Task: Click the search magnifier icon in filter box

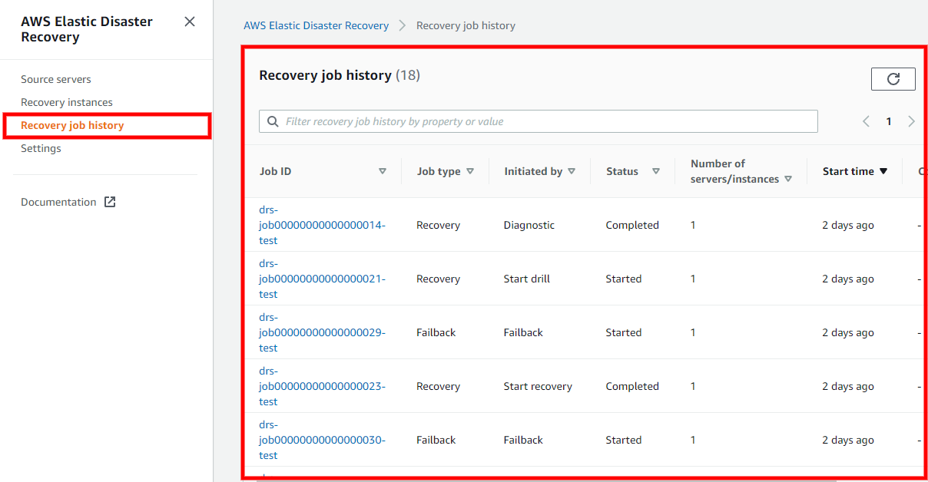Action: coord(273,121)
